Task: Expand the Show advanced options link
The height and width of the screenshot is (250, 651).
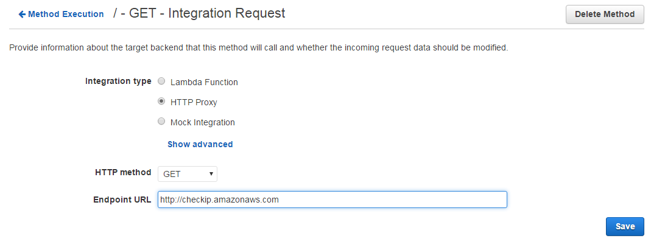Action: 200,144
